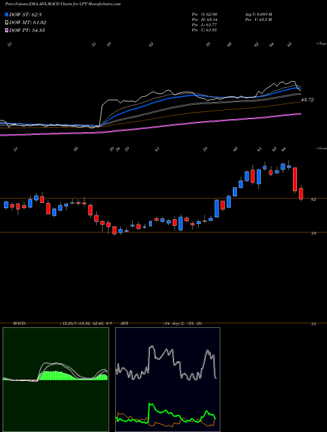Image resolution: width=327 pixels, height=432 pixels.
Task: Click the ADX (14 day) values text
Action: click(182, 323)
